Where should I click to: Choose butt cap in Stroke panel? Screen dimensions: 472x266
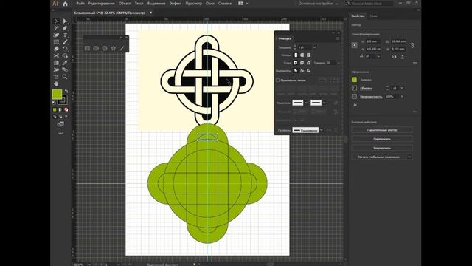pos(296,55)
